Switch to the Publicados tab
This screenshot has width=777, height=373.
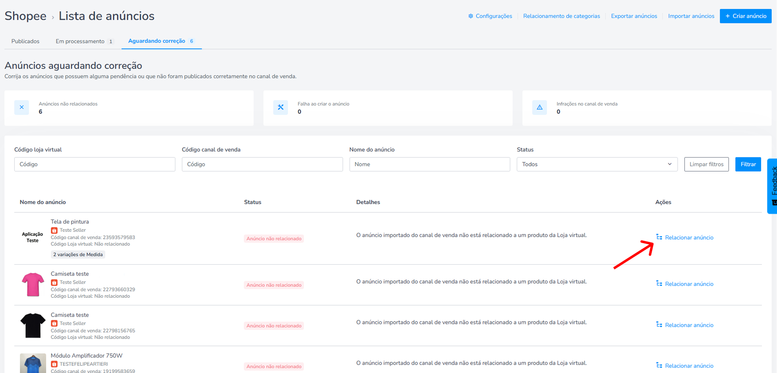coord(25,42)
